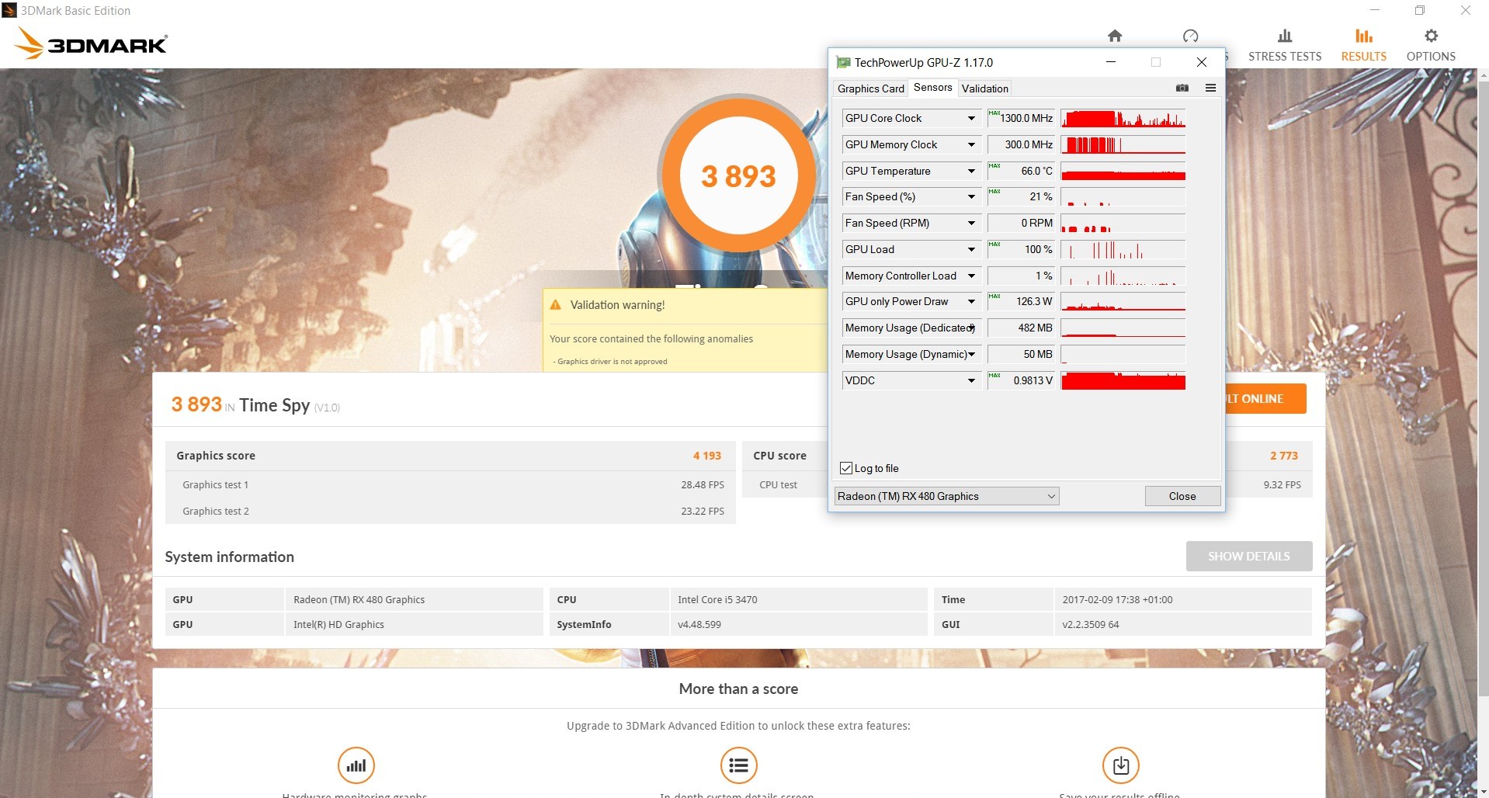Expand the GPU Load sensor dropdown

tap(971, 249)
